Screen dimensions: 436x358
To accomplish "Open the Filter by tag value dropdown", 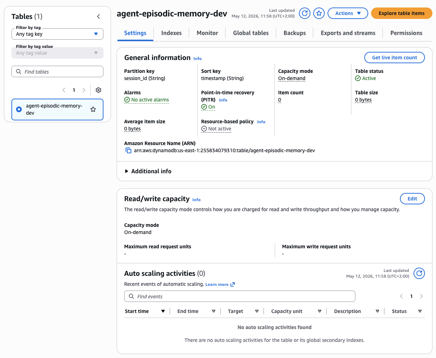I will tap(57, 53).
